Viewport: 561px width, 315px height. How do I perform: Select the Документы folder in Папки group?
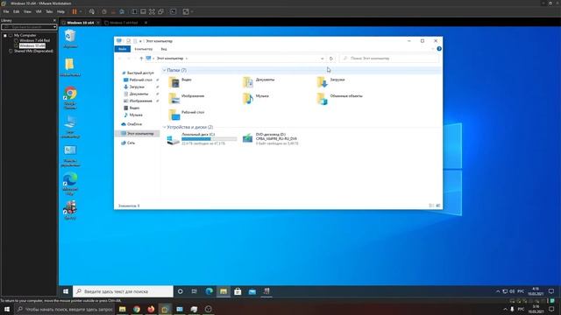259,82
